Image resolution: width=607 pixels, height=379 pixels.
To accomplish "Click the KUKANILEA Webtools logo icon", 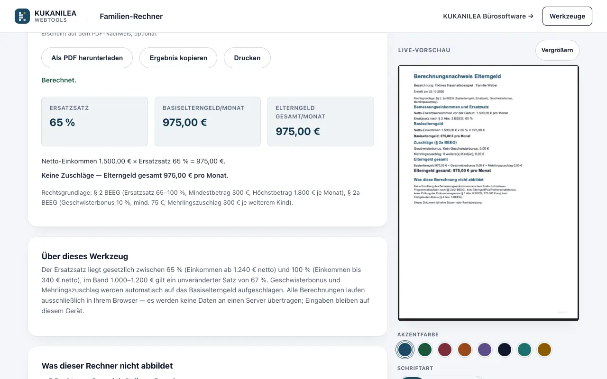I will coord(22,16).
